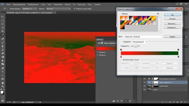Confirm gradient with OK button

pos(172,15)
